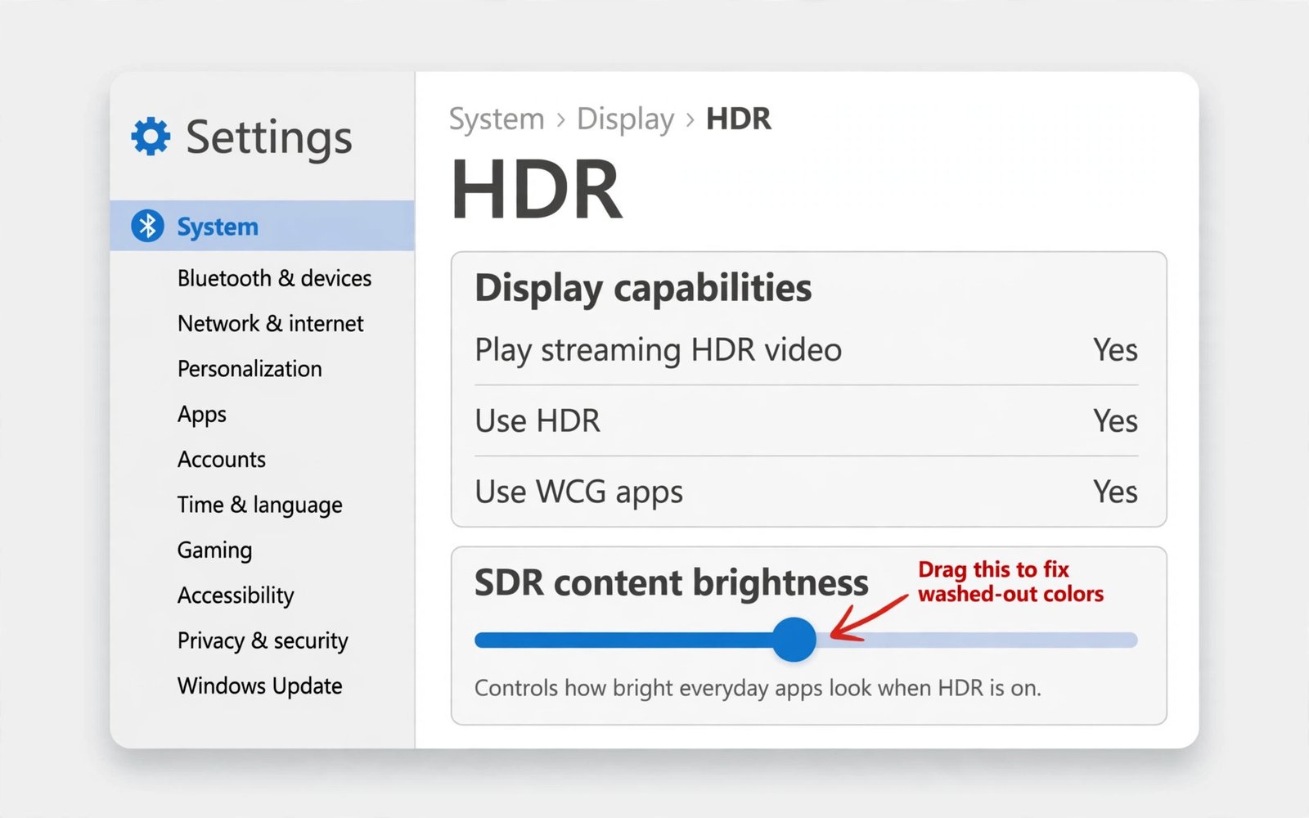The height and width of the screenshot is (818, 1309).
Task: Click Display in the breadcrumb
Action: click(626, 119)
